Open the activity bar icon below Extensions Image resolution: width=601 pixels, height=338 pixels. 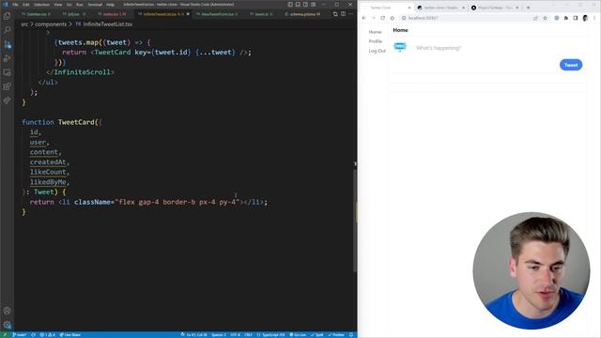tap(7, 100)
